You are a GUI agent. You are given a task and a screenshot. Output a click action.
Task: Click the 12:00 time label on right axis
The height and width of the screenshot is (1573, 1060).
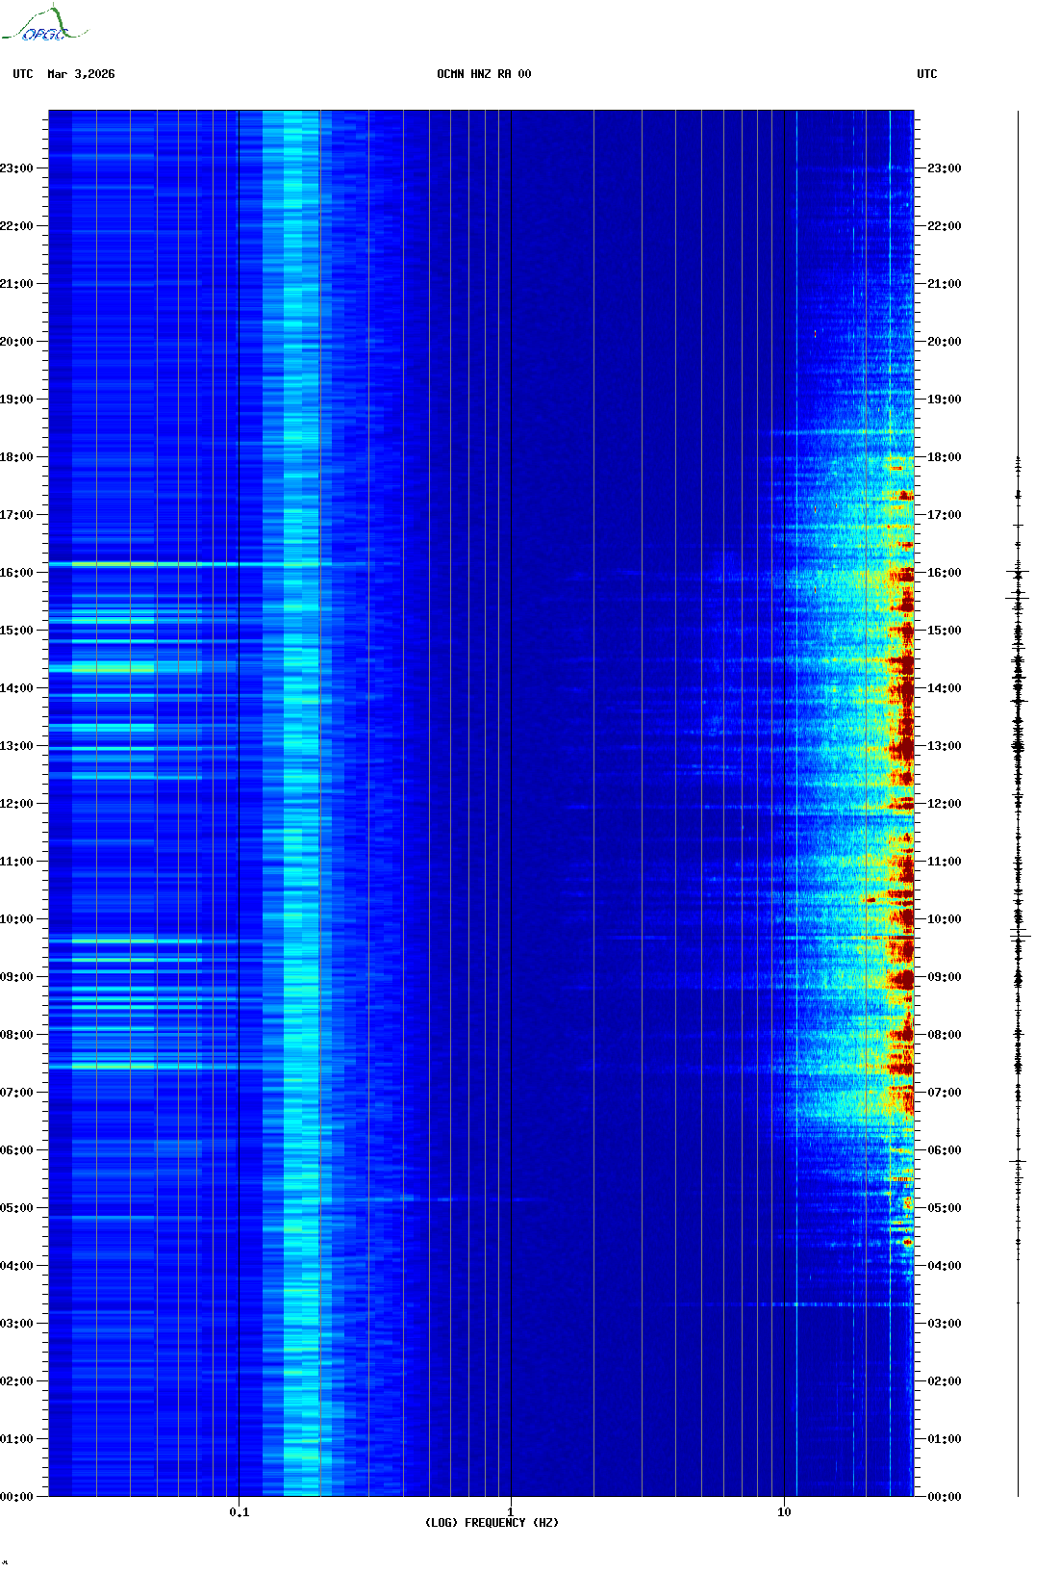(x=944, y=804)
